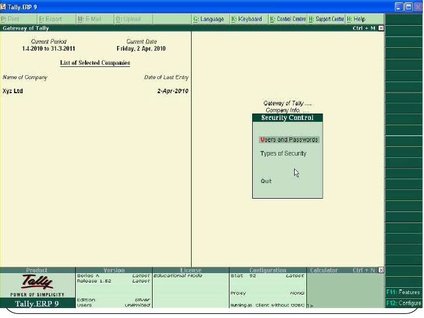Click the Export button
The height and width of the screenshot is (318, 424).
click(x=56, y=19)
